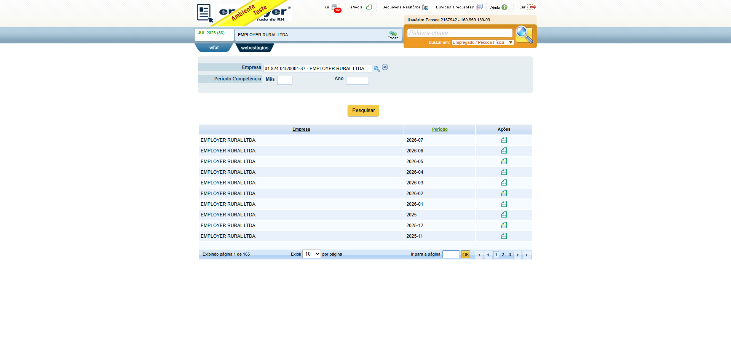Viewport: 731px width, 360px height.
Task: Open document icon for period 2026-06
Action: pyautogui.click(x=504, y=150)
